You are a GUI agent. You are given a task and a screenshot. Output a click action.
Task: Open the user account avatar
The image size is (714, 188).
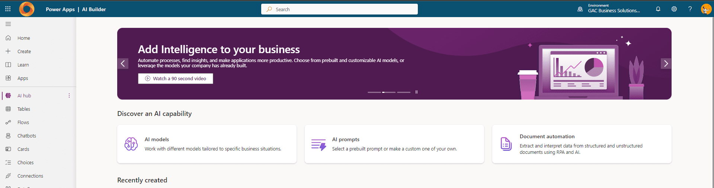pyautogui.click(x=706, y=9)
